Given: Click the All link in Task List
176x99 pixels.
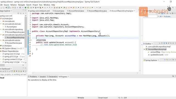Looking at the screenshot, I should coord(161,16).
